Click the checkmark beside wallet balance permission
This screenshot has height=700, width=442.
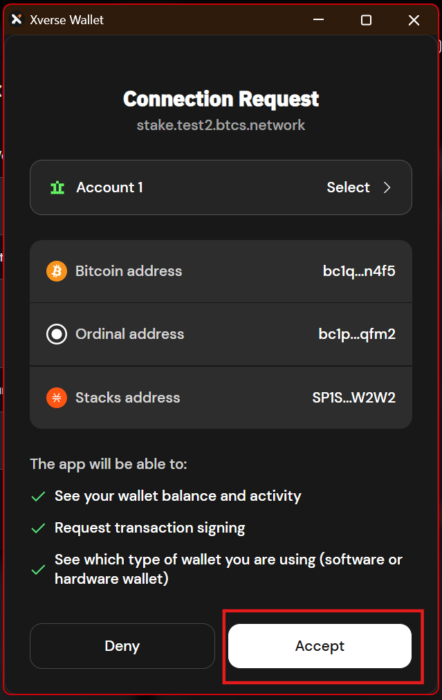38,496
